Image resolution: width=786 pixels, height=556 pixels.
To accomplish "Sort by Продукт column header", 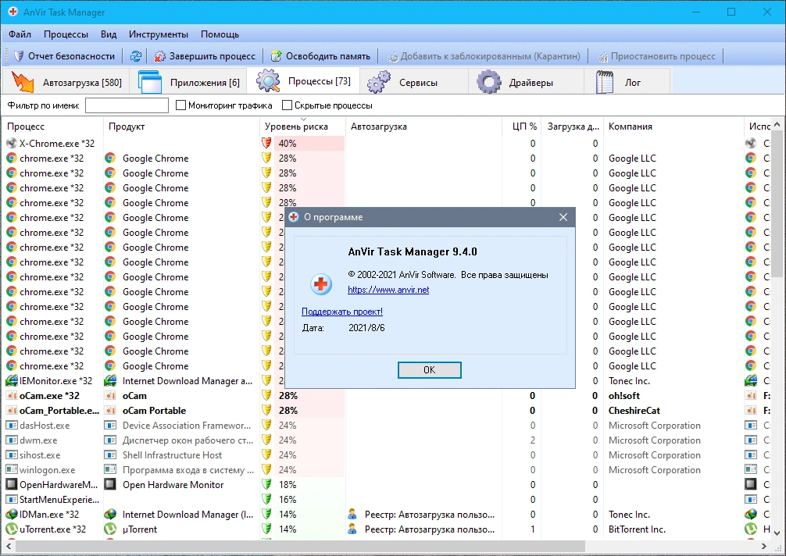I will point(181,127).
